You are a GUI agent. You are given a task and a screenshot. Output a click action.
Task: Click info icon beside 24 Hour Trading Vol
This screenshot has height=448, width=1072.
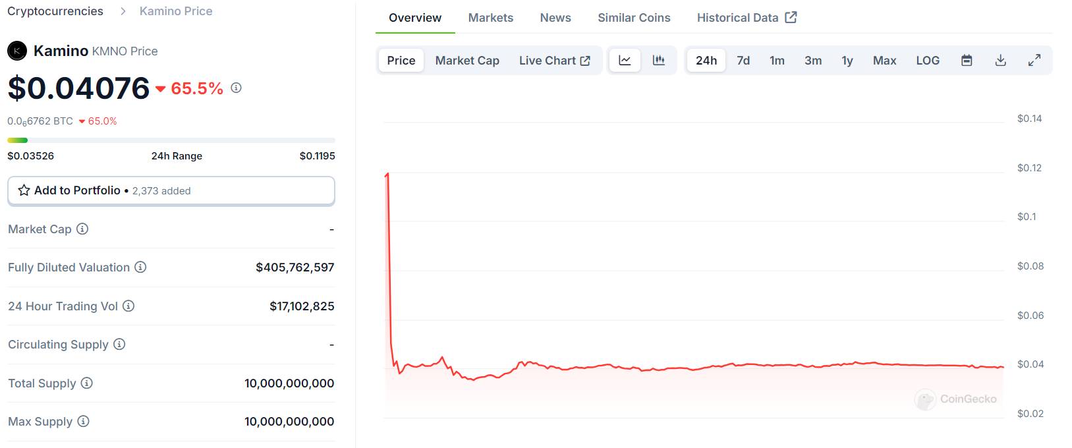pyautogui.click(x=128, y=306)
